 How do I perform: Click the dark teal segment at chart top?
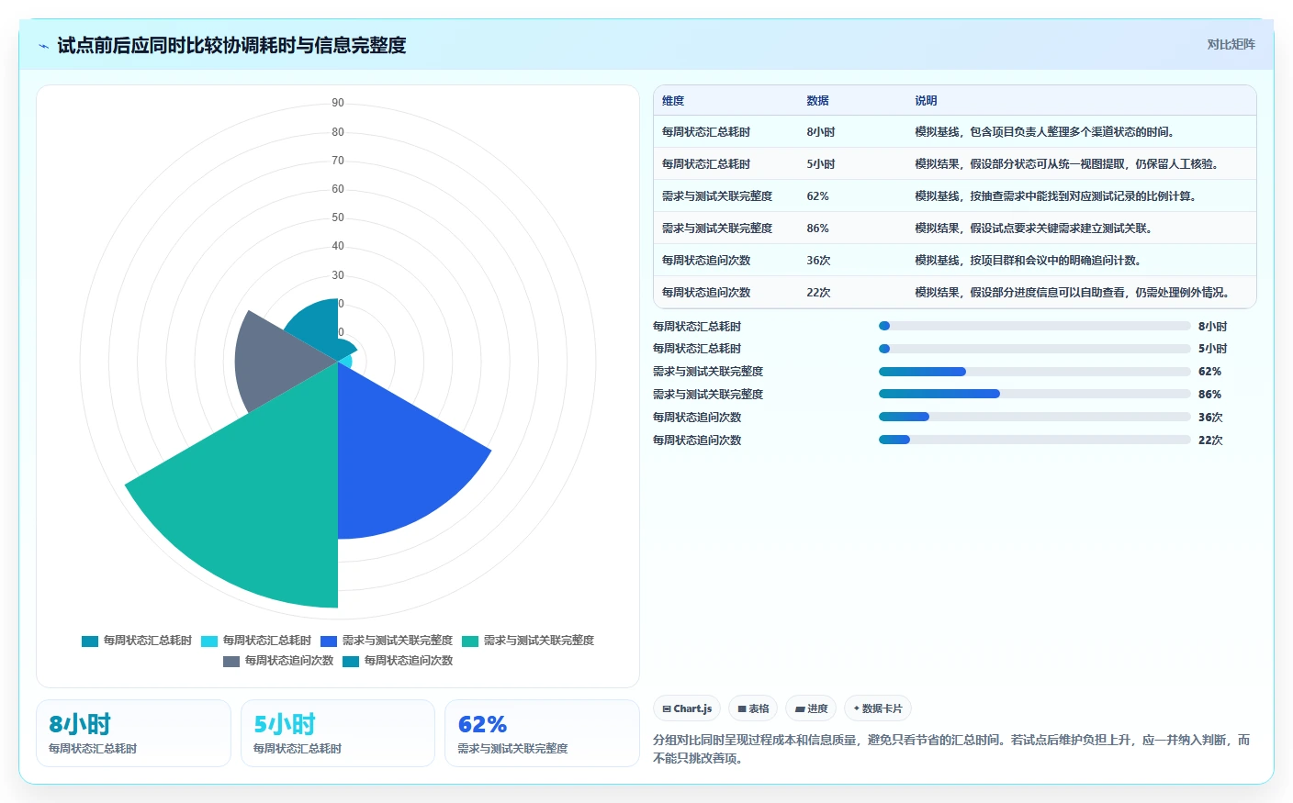[317, 326]
